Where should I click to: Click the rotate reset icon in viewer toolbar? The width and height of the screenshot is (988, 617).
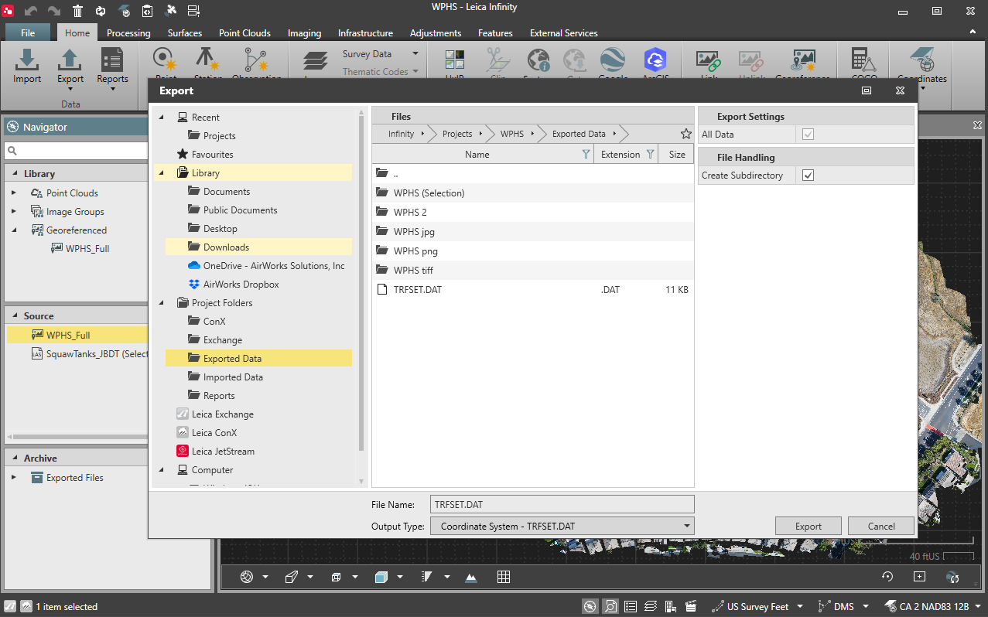click(x=887, y=577)
